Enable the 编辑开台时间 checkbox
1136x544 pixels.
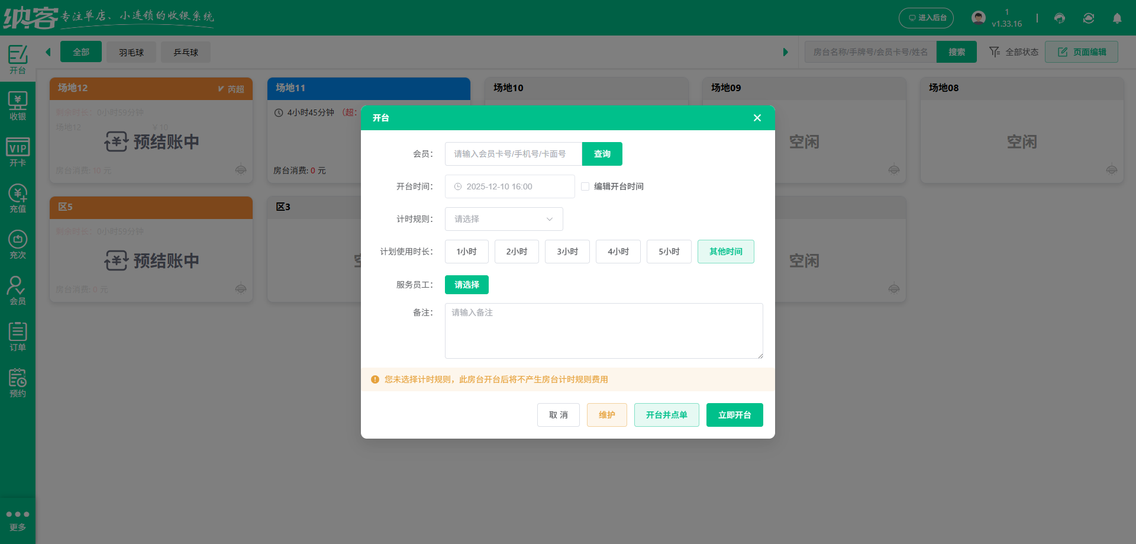(585, 186)
